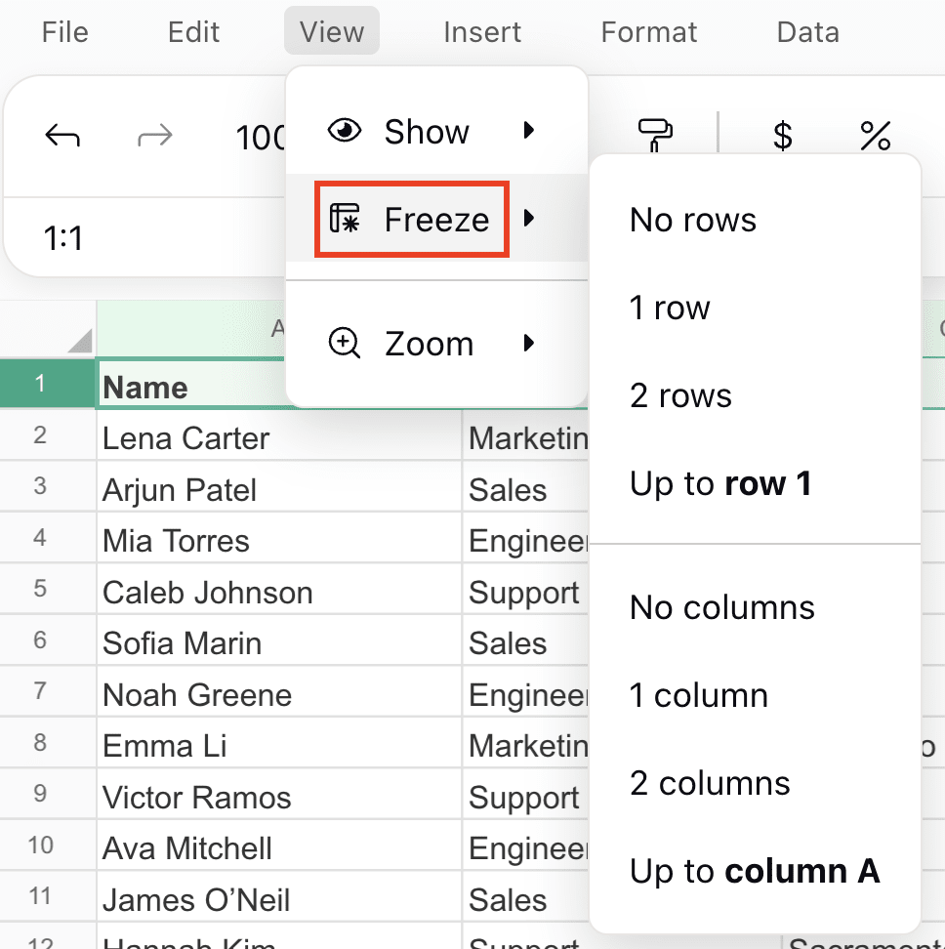Viewport: 945px width, 949px height.
Task: Expand the Zoom submenu
Action: (x=530, y=344)
